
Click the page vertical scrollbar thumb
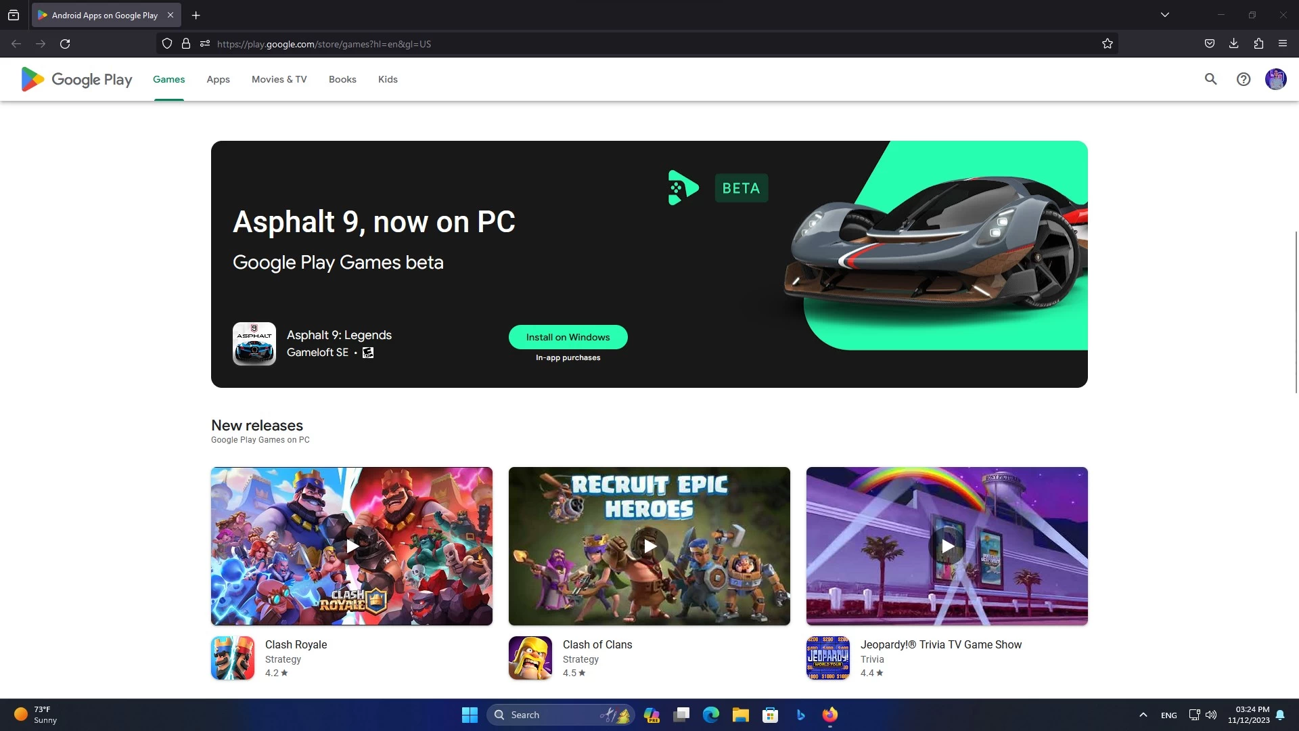[1296, 311]
